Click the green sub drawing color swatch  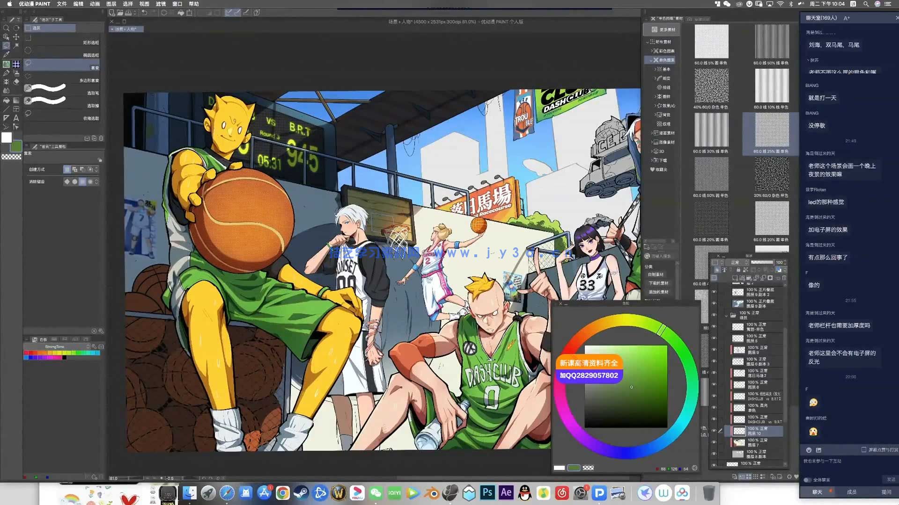[x=17, y=146]
